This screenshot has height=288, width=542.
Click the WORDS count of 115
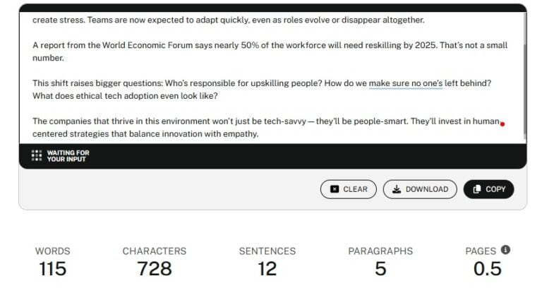point(54,268)
